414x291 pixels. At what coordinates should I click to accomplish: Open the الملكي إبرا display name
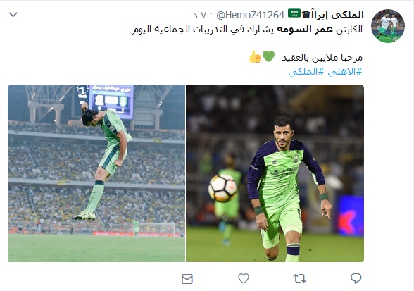[x=337, y=15]
